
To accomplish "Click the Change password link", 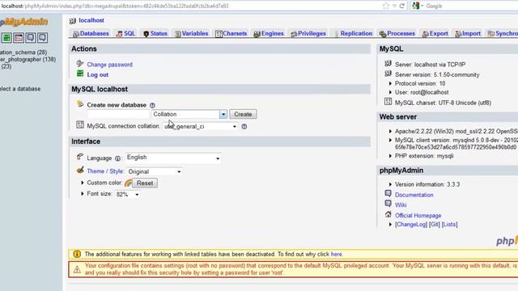I will click(110, 65).
